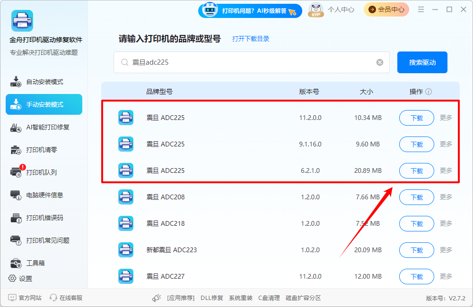
Task: Select 手动安装模式 in sidebar
Action: click(44, 104)
